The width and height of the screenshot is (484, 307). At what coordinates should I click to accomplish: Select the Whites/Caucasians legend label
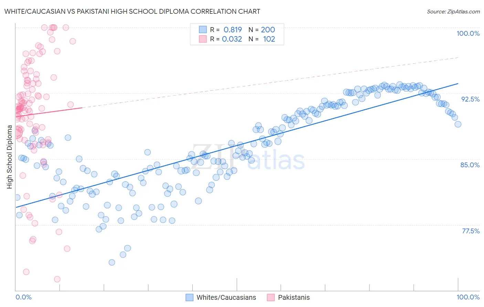tap(226, 297)
